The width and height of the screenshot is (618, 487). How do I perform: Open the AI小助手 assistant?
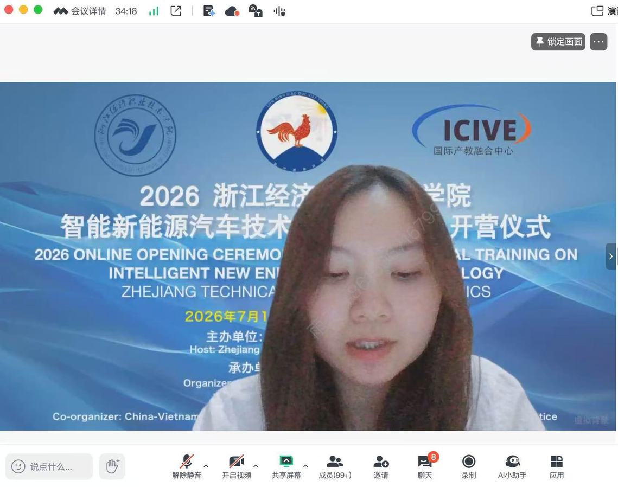pyautogui.click(x=512, y=466)
